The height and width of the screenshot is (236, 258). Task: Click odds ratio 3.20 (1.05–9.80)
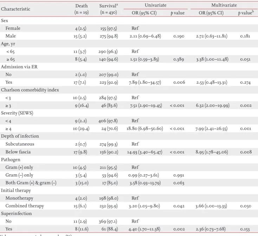pos(144,206)
